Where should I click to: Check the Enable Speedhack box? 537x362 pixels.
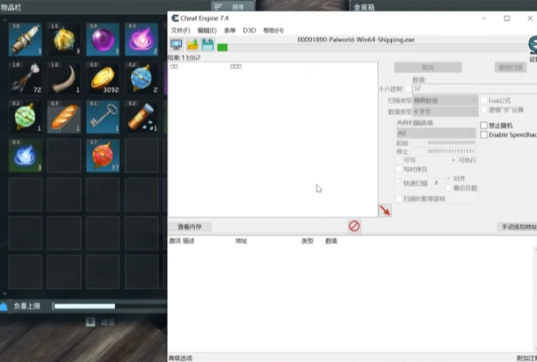[x=484, y=134]
